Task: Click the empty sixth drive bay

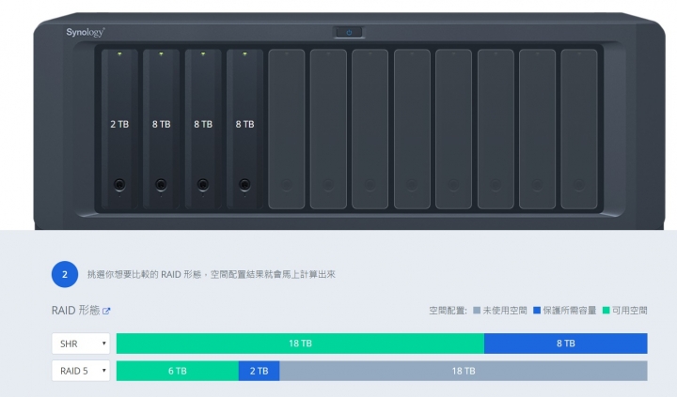Action: [328, 129]
